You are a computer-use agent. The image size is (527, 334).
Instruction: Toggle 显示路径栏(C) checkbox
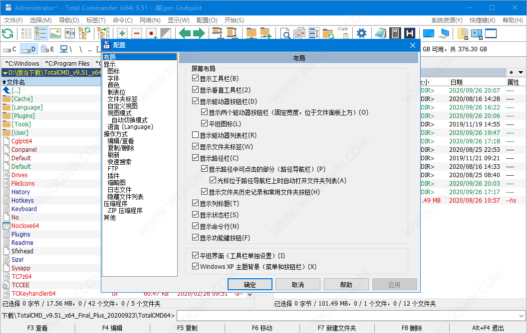point(195,158)
